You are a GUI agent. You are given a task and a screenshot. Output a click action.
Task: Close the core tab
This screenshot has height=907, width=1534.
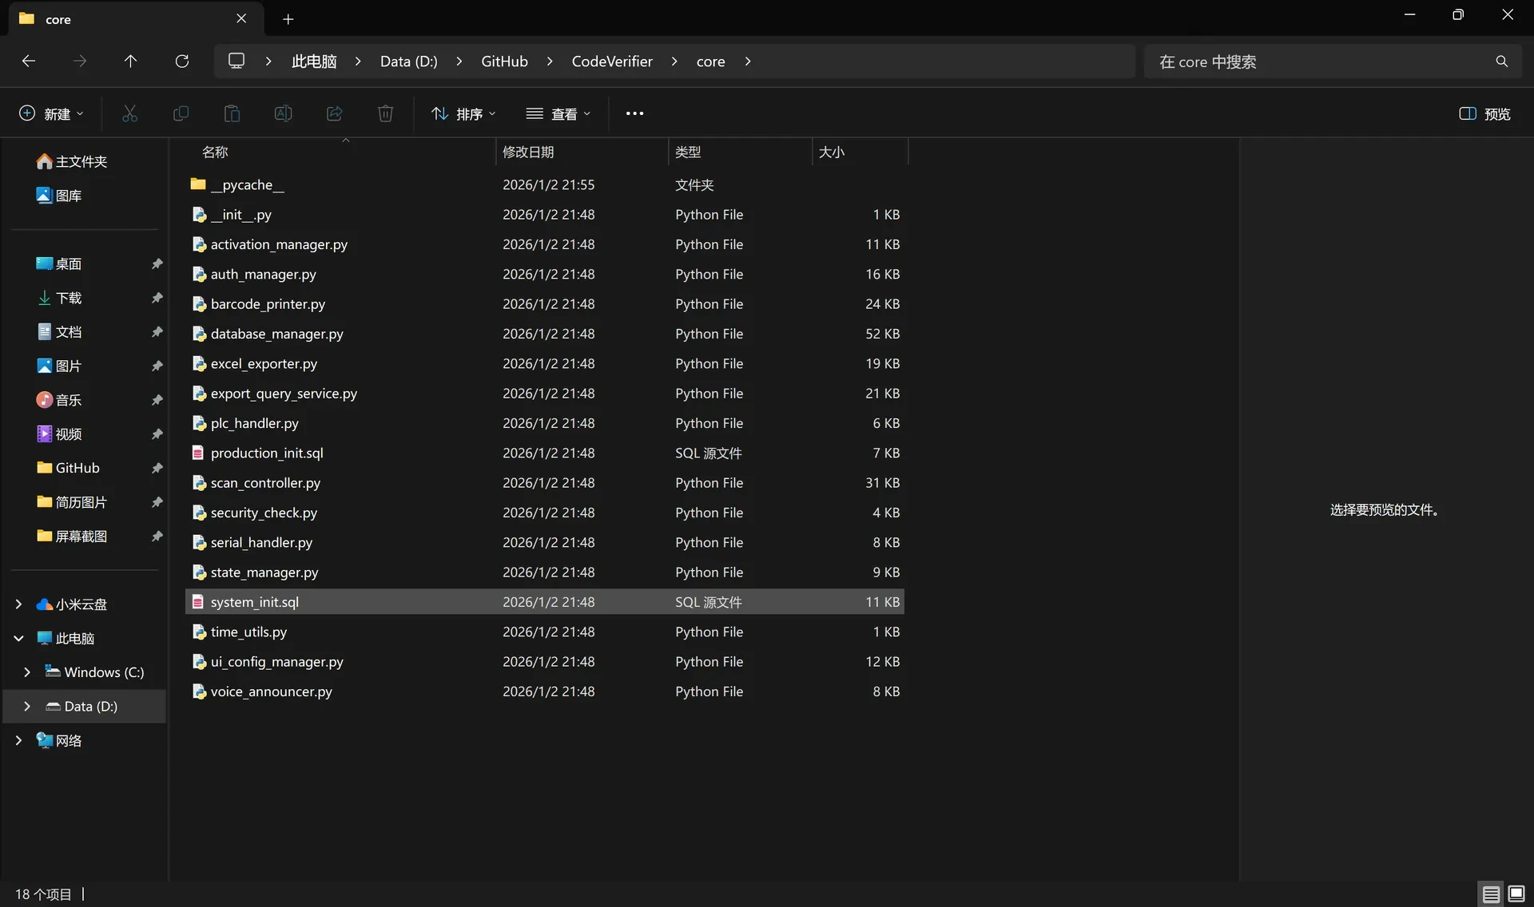[x=241, y=18]
